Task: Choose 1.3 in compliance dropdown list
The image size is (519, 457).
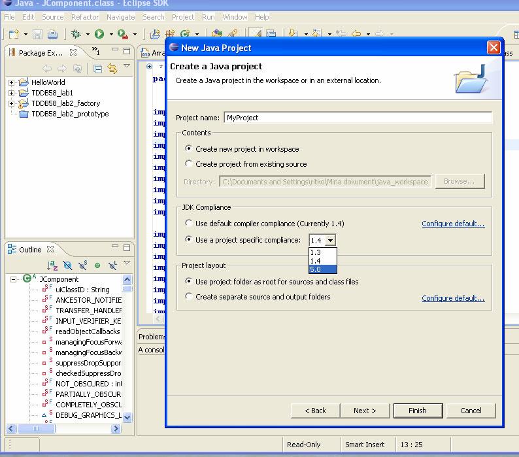Action: click(x=323, y=252)
